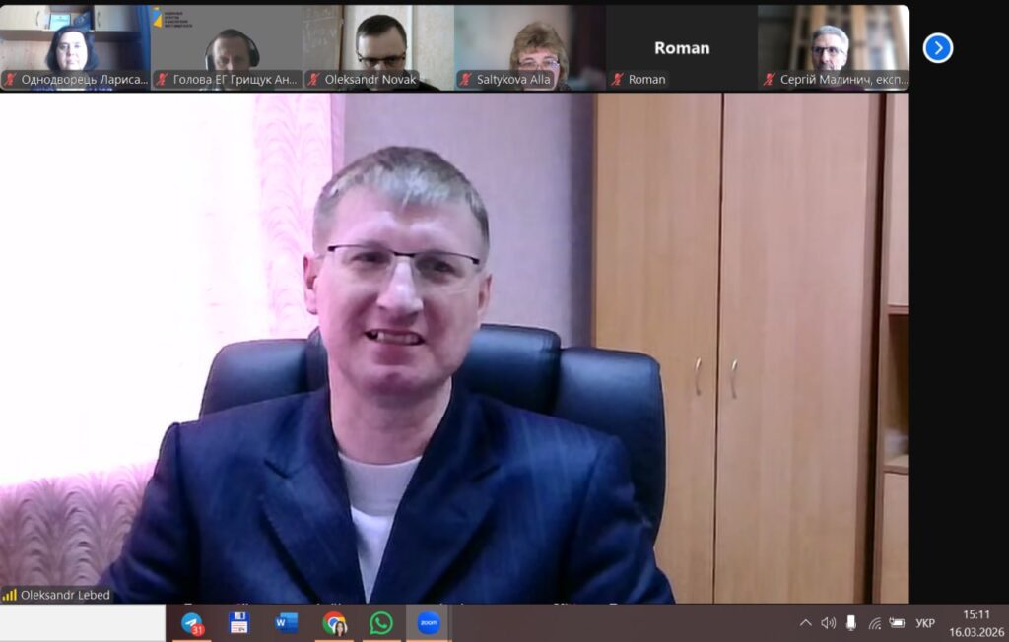Click the Windows taskbar search box

click(83, 623)
